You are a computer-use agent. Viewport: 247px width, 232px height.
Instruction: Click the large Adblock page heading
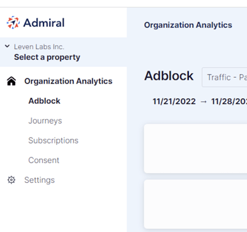pos(169,76)
